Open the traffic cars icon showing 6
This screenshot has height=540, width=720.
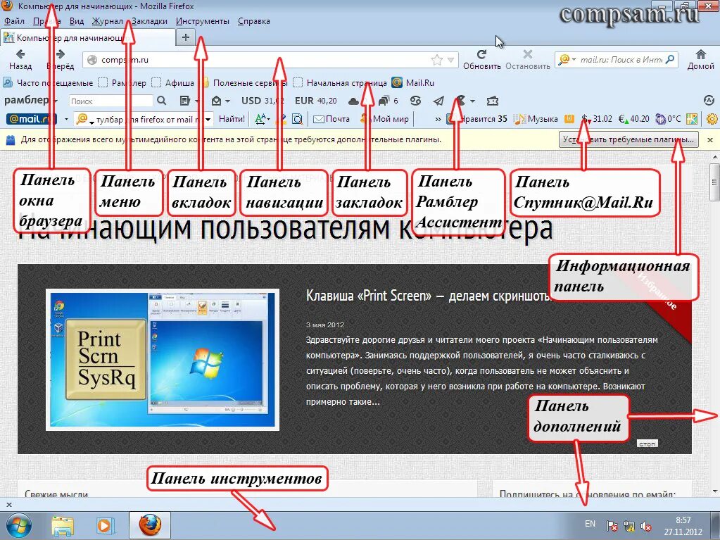pos(384,101)
